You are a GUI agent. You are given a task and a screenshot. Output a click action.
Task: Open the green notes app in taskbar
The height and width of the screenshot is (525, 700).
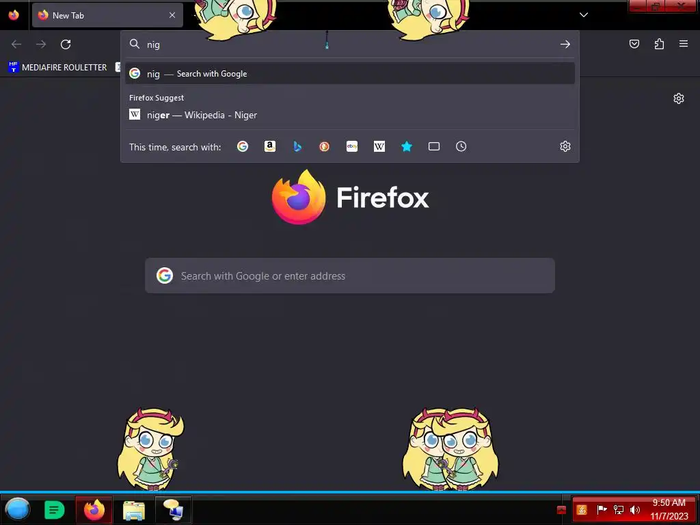[55, 509]
